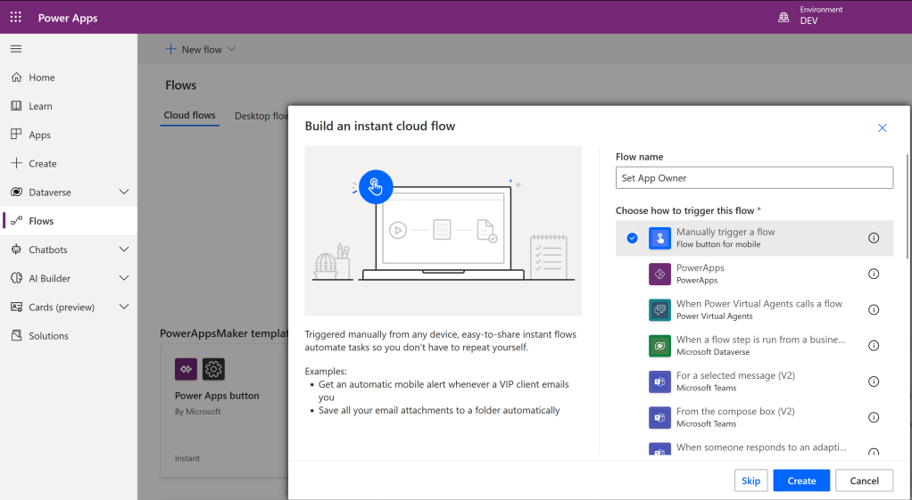The width and height of the screenshot is (912, 500).
Task: Click the Power Virtual Agents trigger icon
Action: click(x=659, y=309)
